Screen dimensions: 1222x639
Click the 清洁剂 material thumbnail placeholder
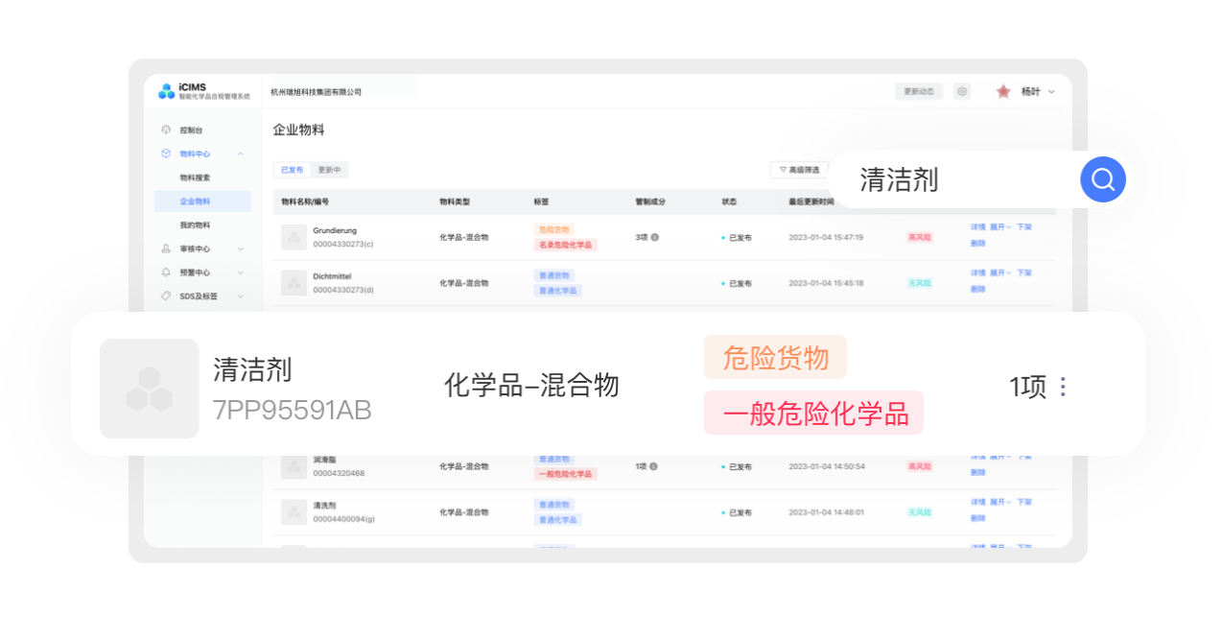tap(149, 388)
